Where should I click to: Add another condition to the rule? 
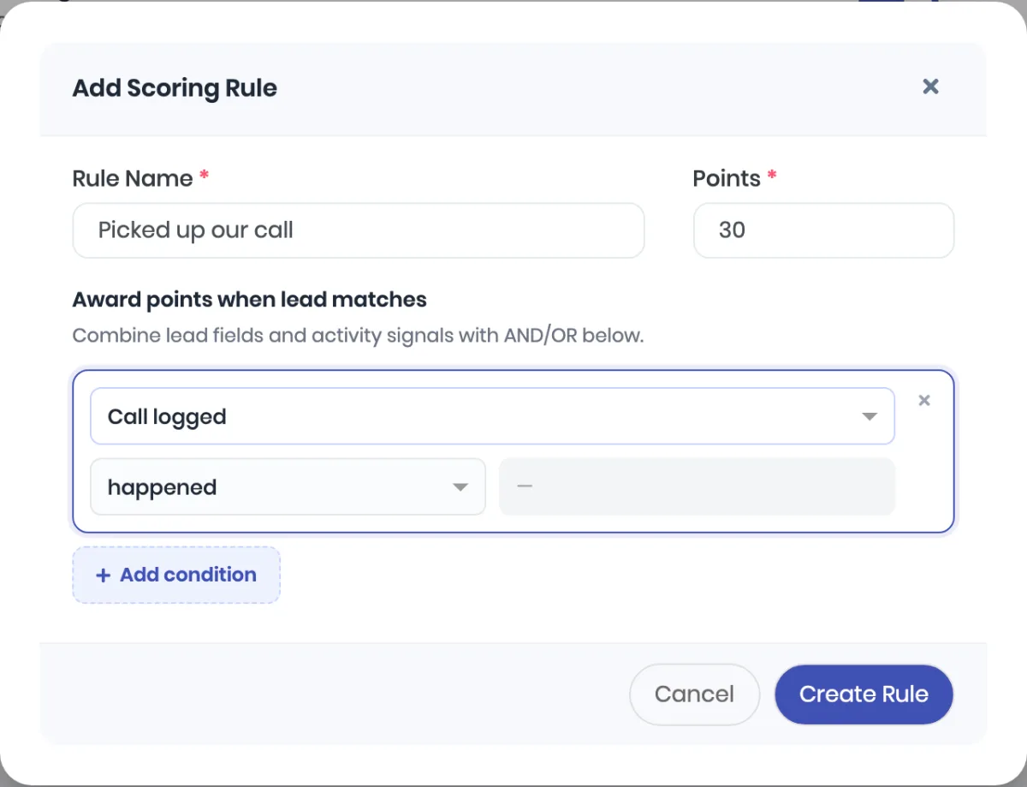click(x=176, y=575)
